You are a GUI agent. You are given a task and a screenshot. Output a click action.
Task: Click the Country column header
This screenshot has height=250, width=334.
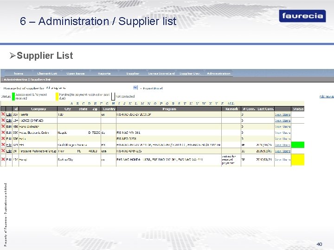point(109,109)
